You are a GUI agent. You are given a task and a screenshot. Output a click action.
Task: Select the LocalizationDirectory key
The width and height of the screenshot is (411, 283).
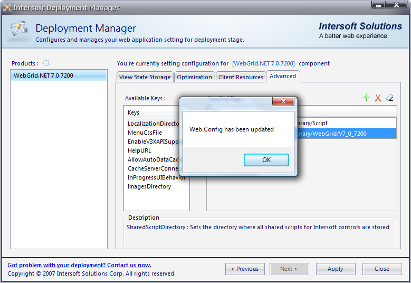(x=154, y=124)
